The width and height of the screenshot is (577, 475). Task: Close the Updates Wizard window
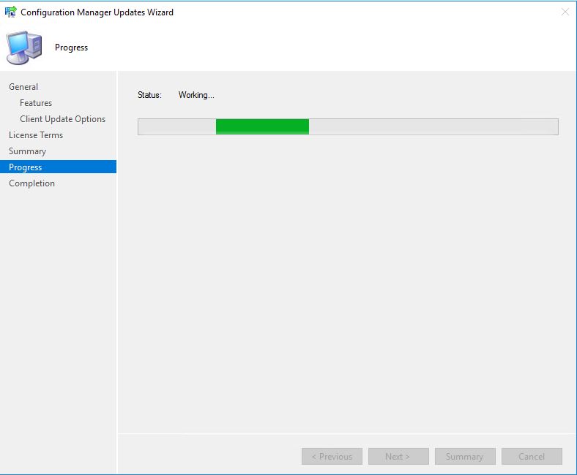[x=565, y=12]
